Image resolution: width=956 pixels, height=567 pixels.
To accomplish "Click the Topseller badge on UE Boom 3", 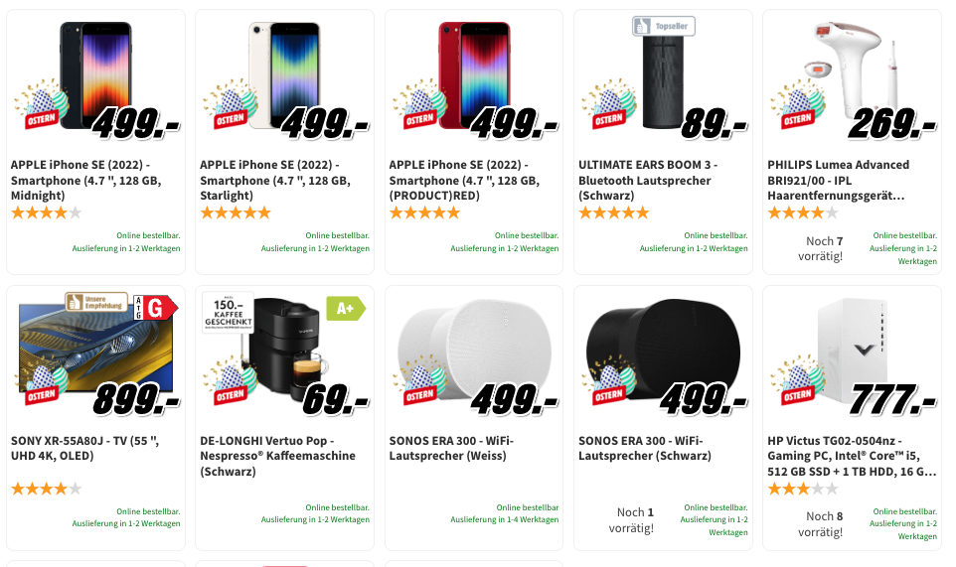I will [663, 27].
